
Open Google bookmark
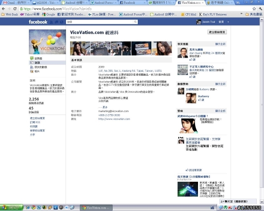click(49, 14)
